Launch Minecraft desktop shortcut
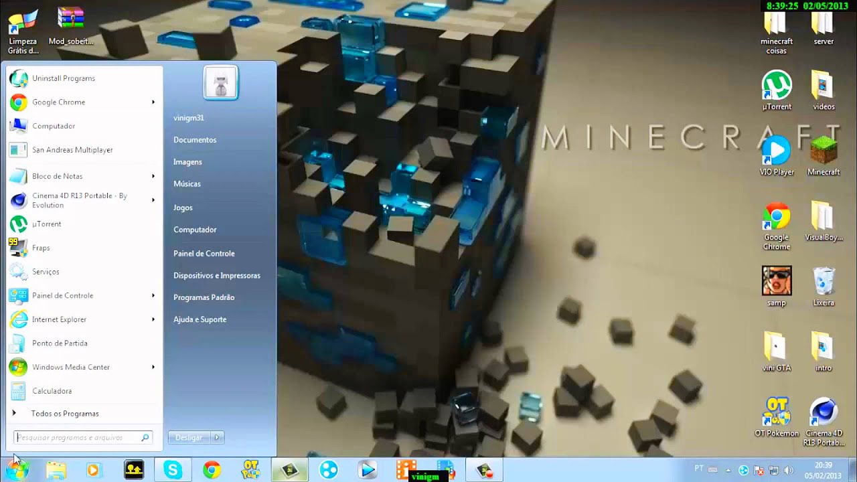This screenshot has height=482, width=857. point(824,156)
